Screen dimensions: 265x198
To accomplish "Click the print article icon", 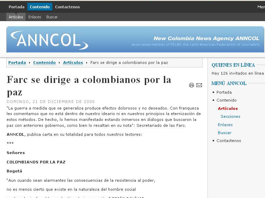I will (191, 85).
